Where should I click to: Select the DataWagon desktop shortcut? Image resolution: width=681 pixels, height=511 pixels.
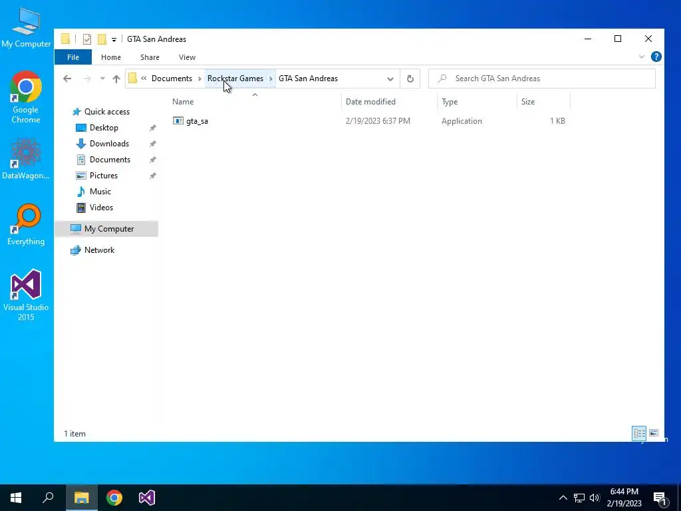26,159
